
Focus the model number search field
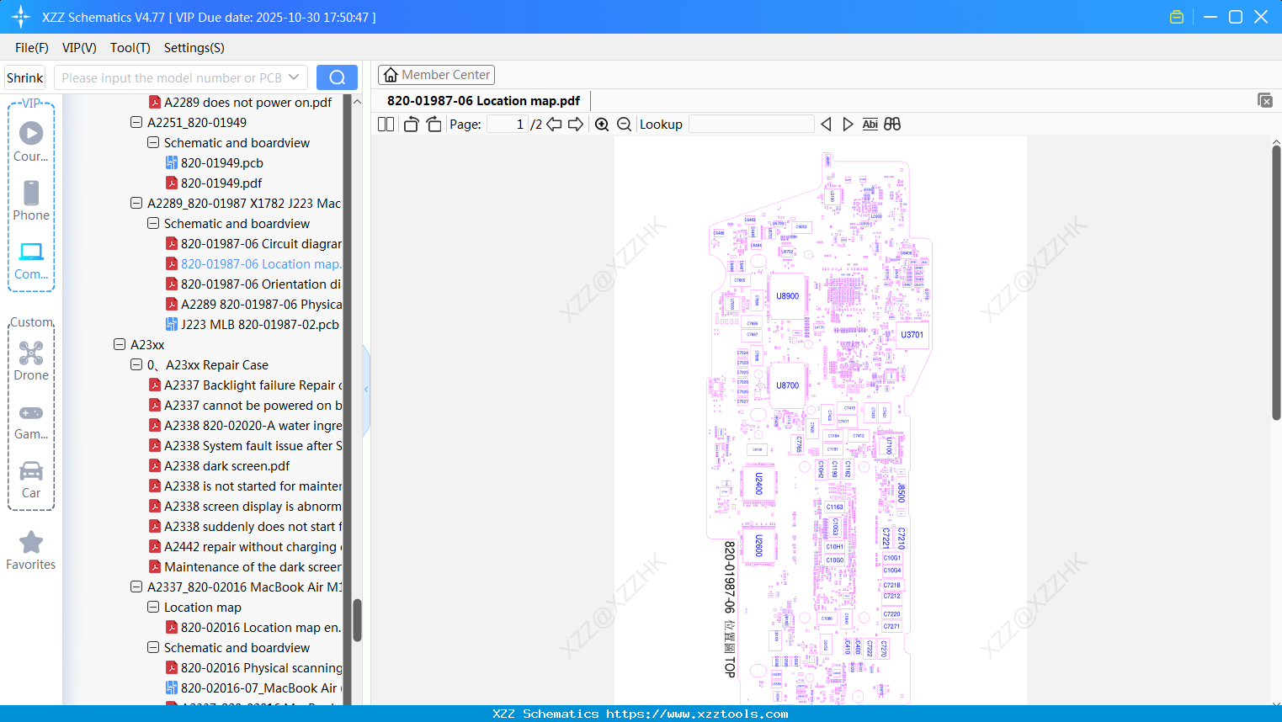[x=173, y=77]
